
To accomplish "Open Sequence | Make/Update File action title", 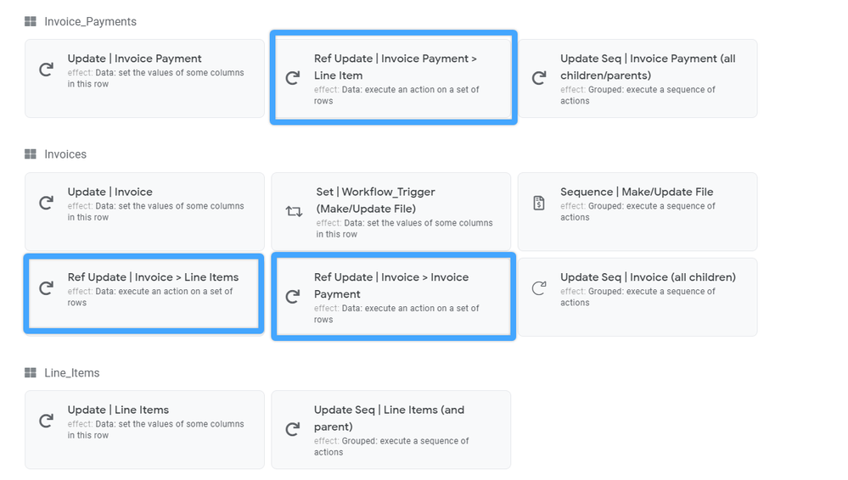I will tap(637, 192).
